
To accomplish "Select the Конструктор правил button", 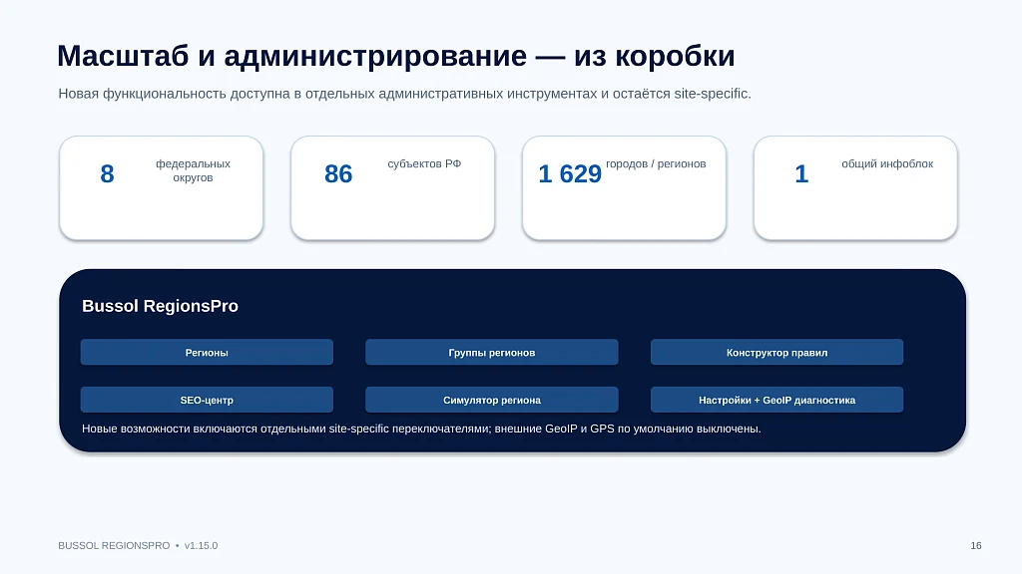I will (776, 352).
